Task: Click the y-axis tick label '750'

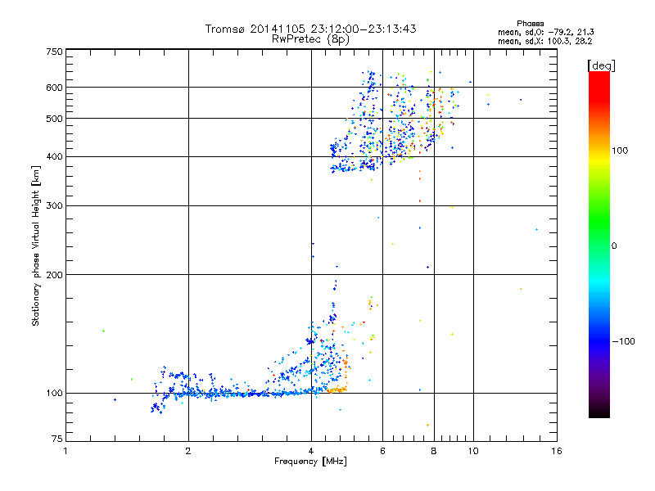Action: point(54,52)
